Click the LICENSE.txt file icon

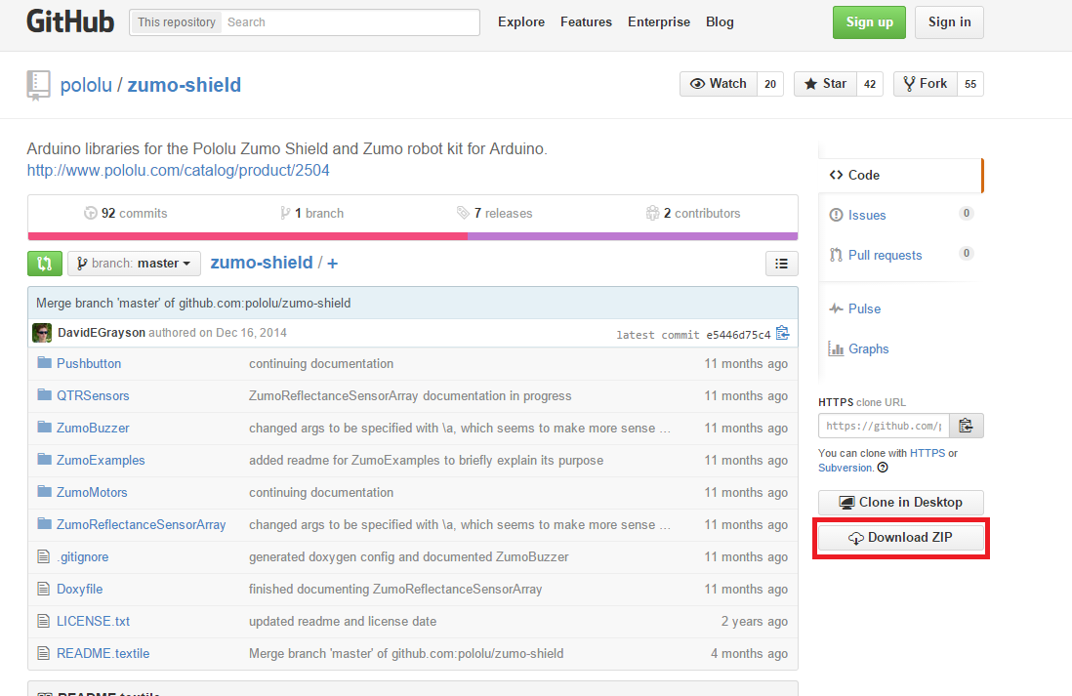point(44,621)
